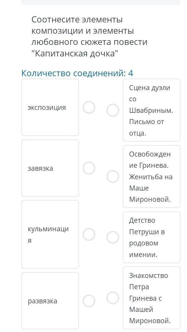Image resolution: width=187 pixels, height=332 pixels.
Task: Click the Количество соединений: 4 label
Action: [x=77, y=73]
